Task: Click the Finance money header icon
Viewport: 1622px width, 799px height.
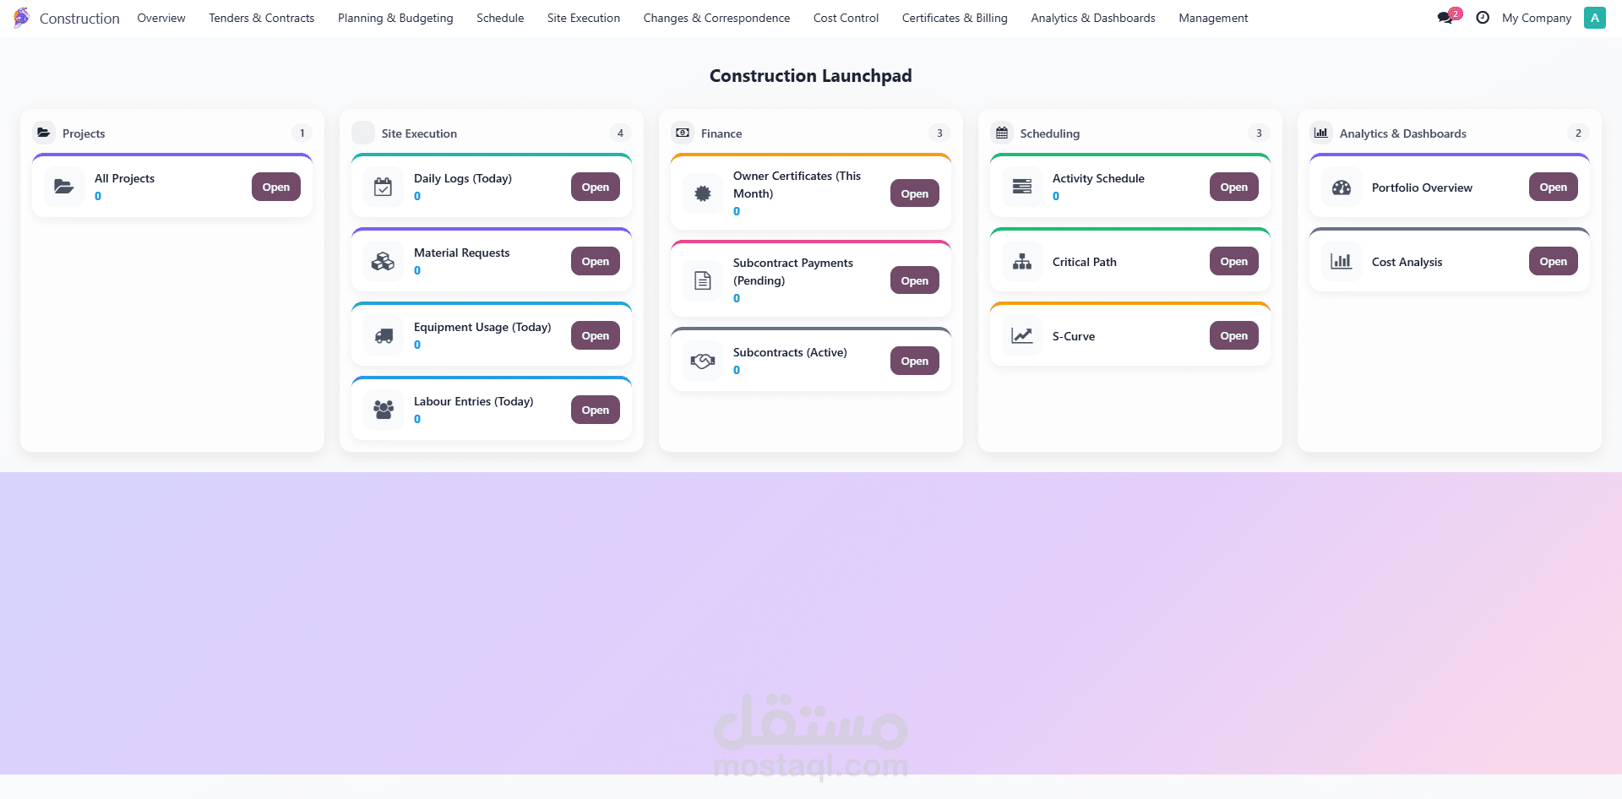Action: (x=683, y=133)
